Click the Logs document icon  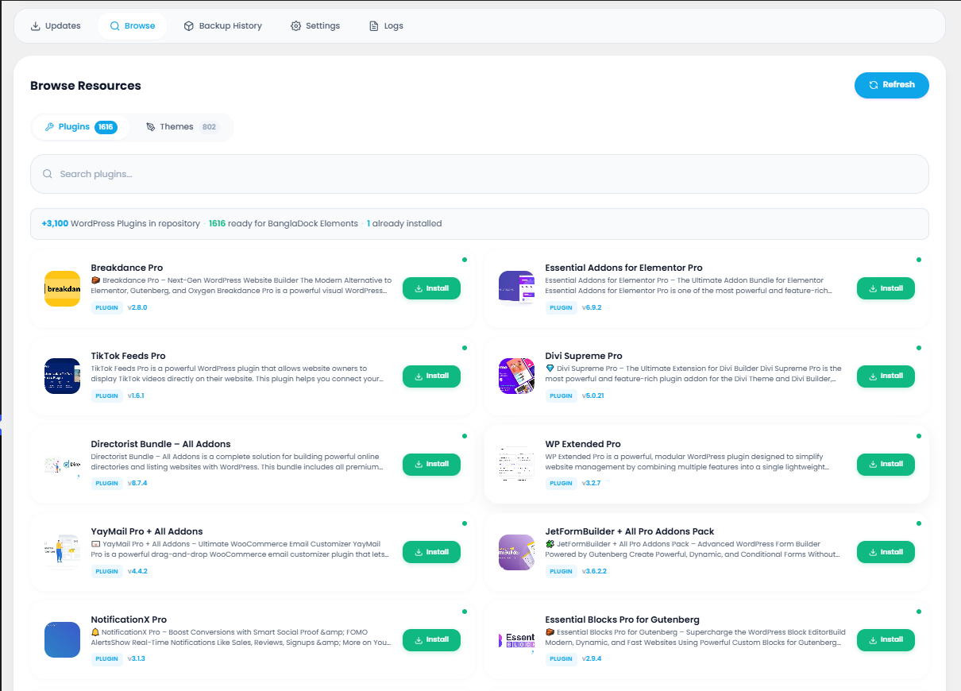click(x=373, y=26)
